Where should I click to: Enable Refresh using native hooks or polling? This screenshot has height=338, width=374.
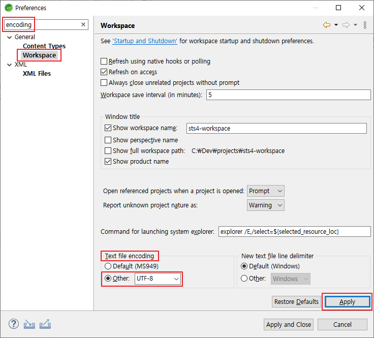(104, 62)
